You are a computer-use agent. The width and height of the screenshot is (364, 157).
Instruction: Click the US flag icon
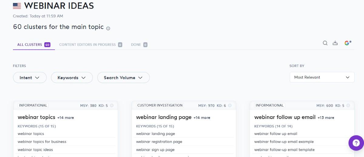(17, 6)
